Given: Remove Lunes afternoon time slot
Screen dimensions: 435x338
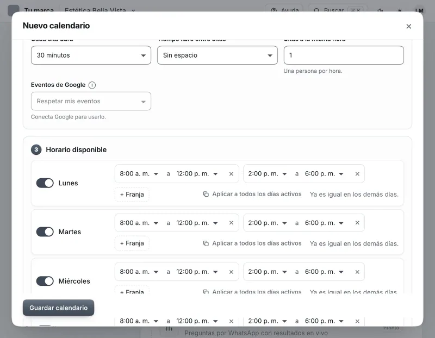Looking at the screenshot, I should click(x=357, y=174).
